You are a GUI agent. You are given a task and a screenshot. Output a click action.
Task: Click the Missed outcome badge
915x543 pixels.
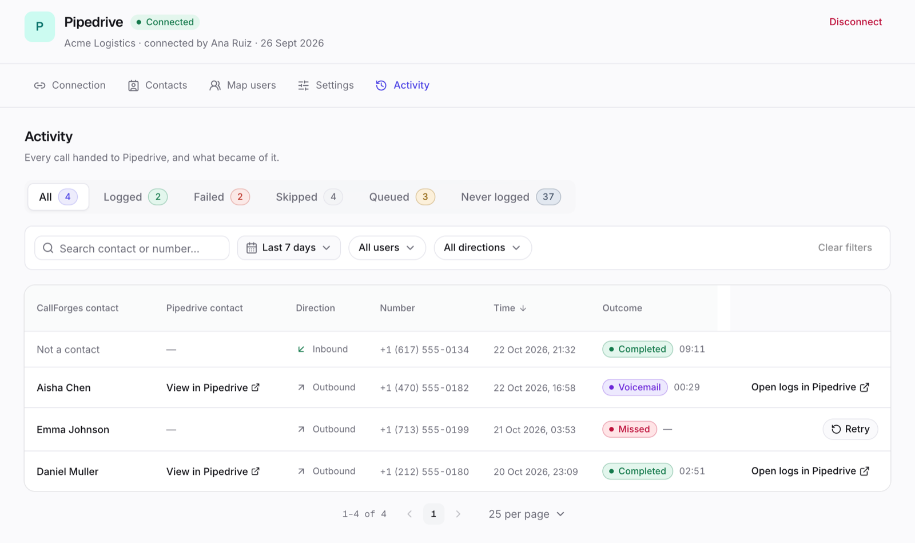630,429
